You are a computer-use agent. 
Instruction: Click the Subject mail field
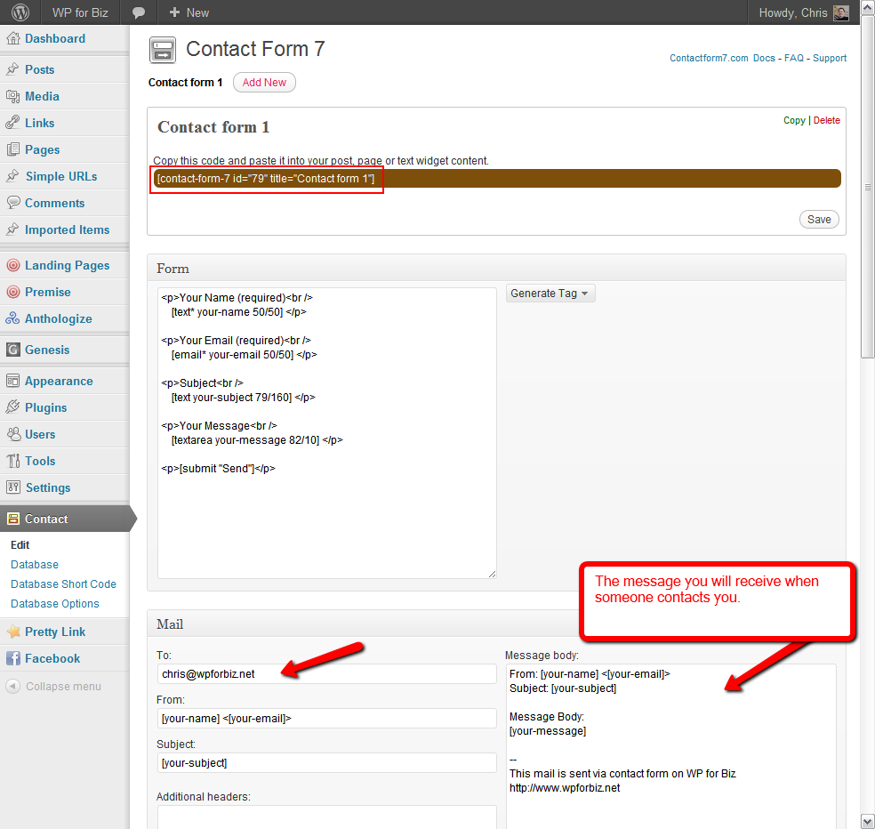[327, 763]
